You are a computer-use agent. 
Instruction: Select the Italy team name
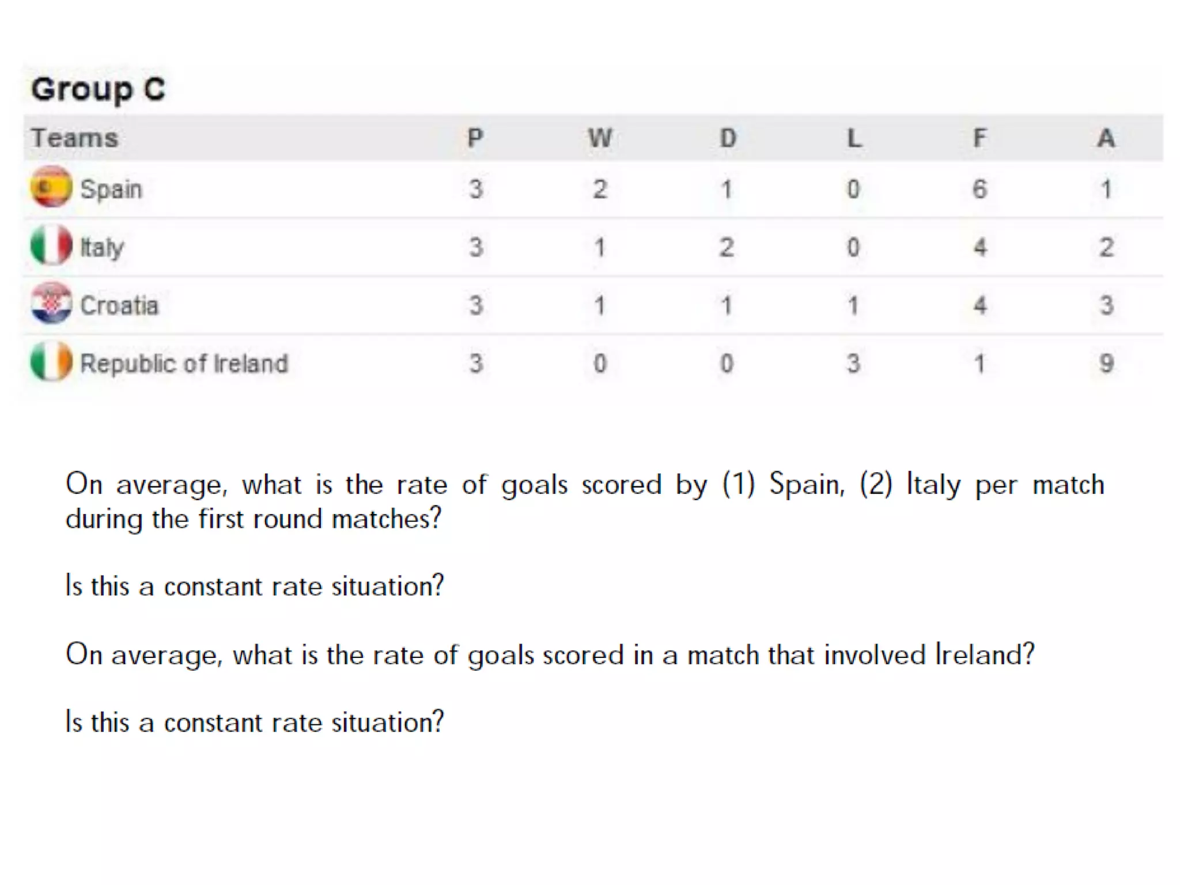coord(102,247)
